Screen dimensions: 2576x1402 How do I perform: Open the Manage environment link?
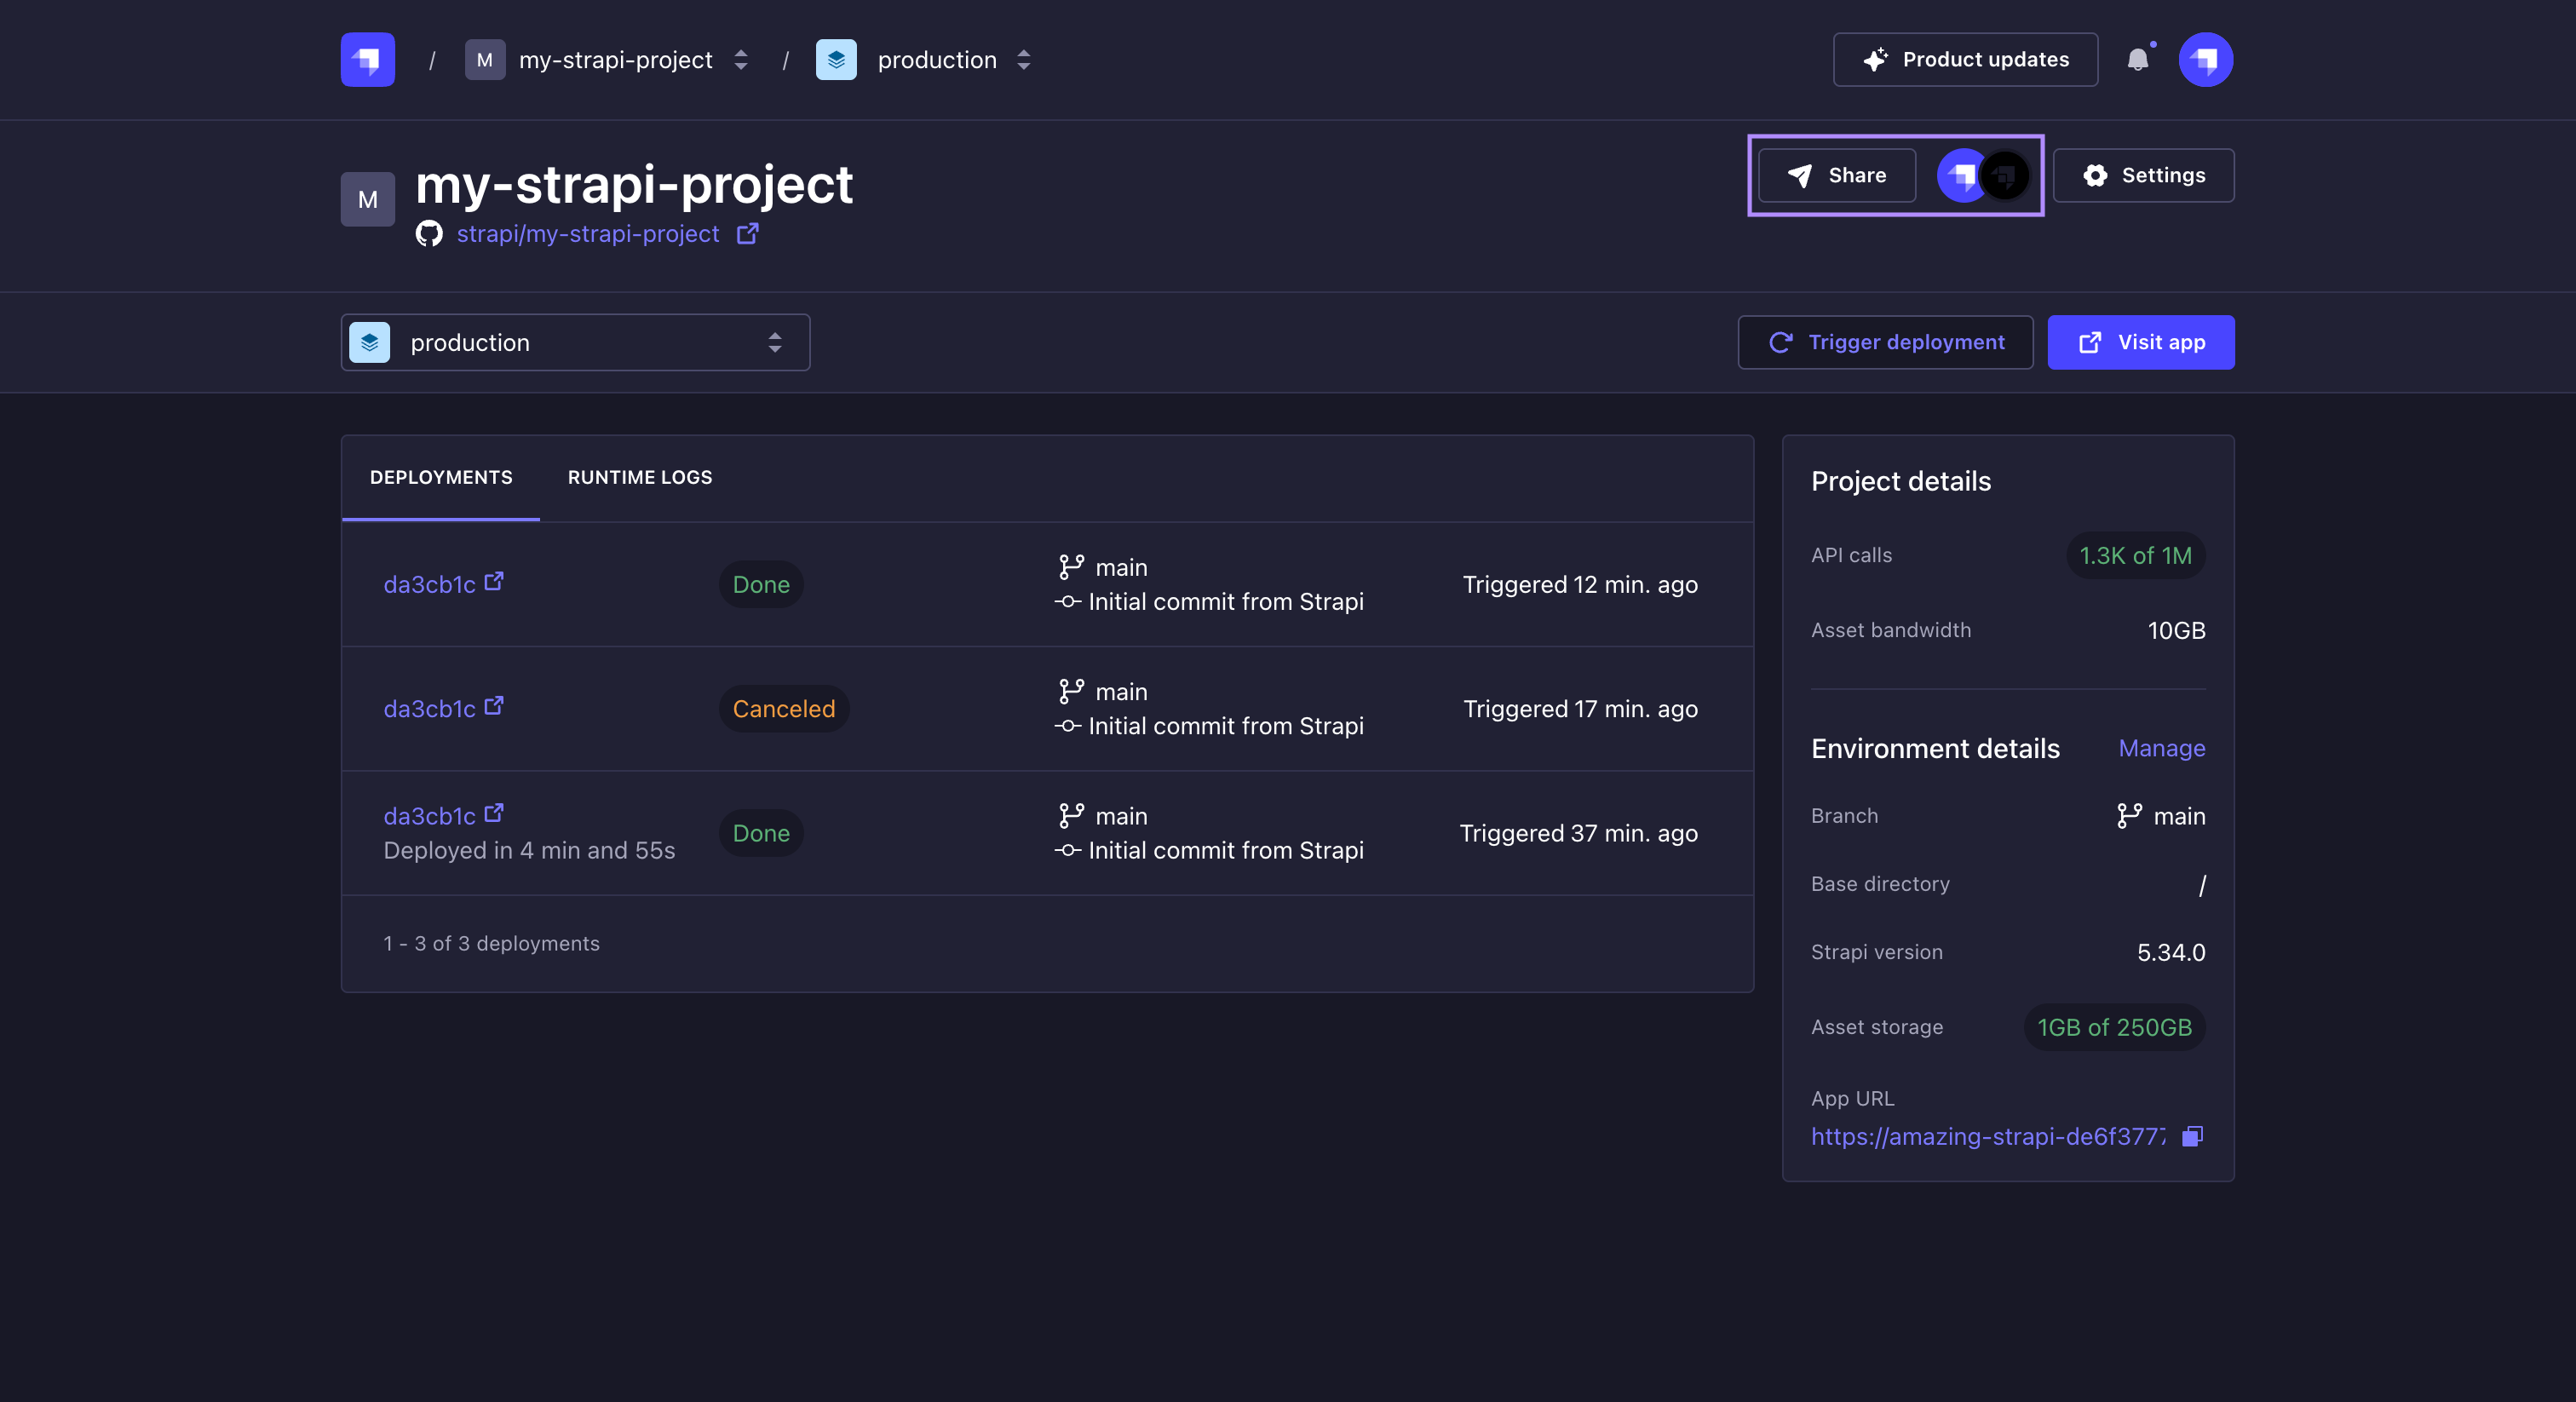(2161, 748)
